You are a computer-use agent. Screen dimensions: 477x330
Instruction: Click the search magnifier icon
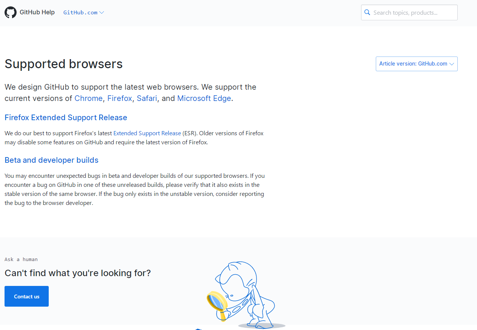click(367, 12)
